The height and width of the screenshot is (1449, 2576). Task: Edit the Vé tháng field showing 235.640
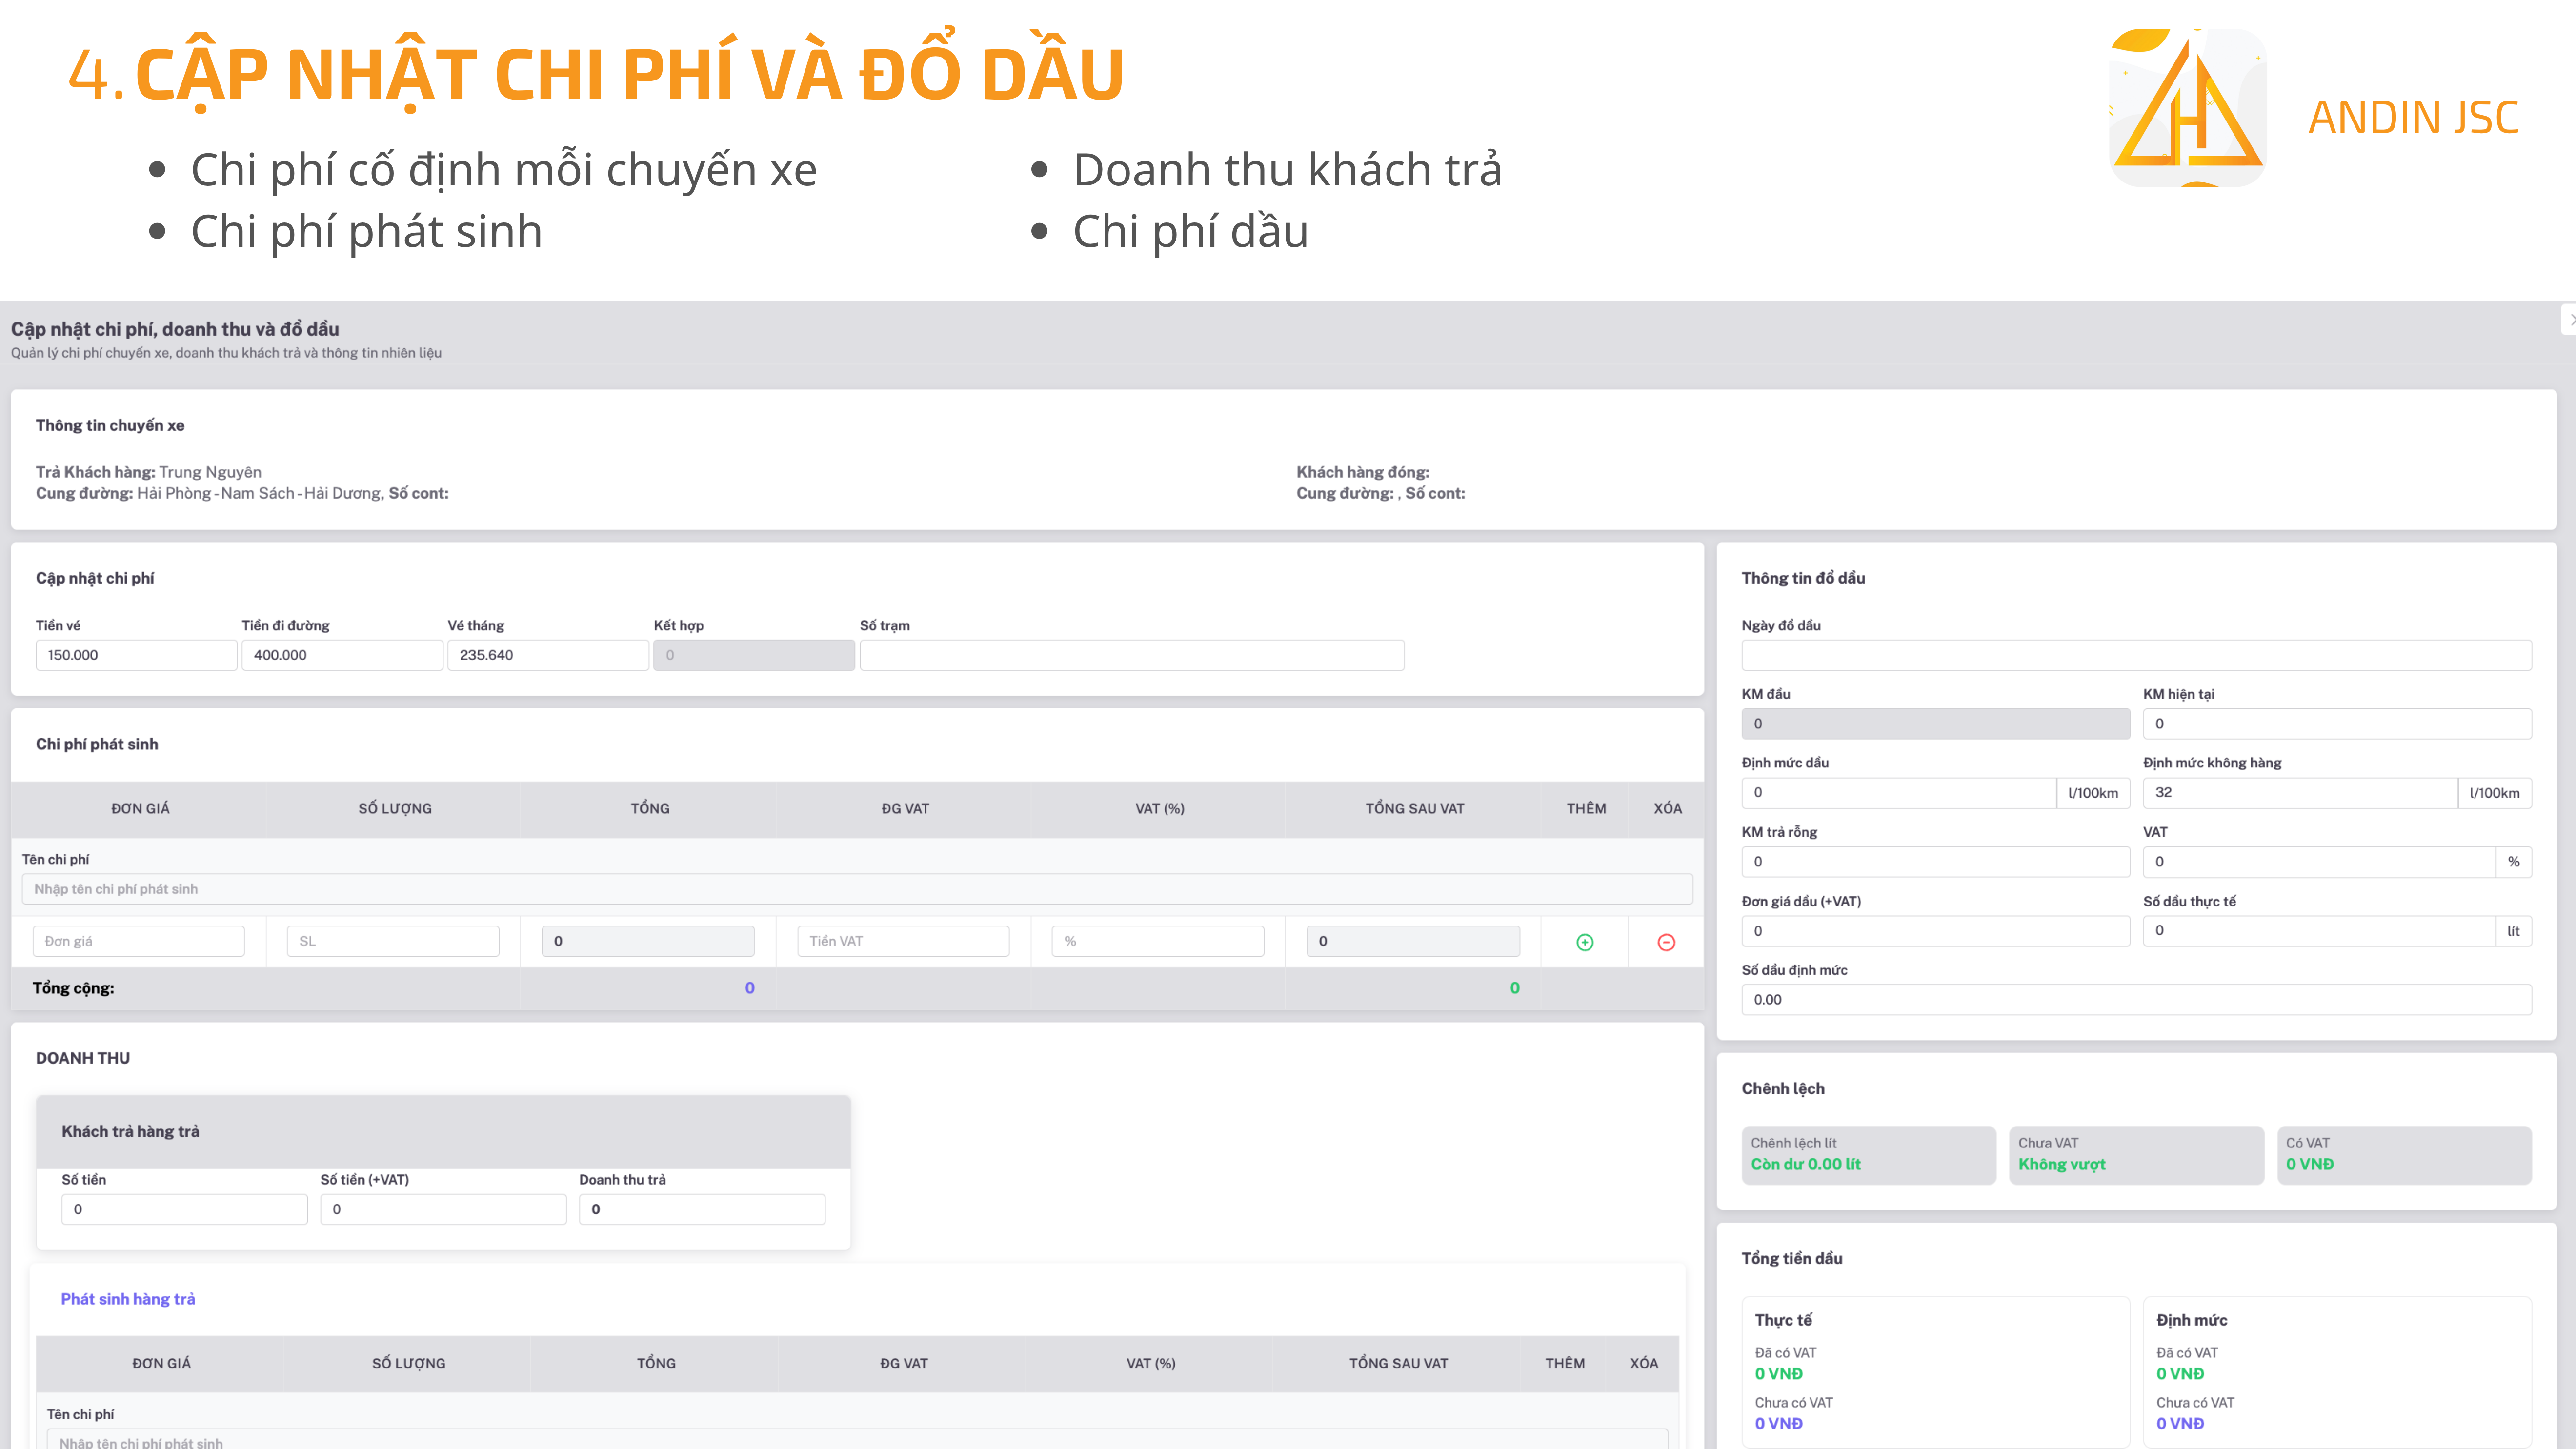[x=548, y=655]
